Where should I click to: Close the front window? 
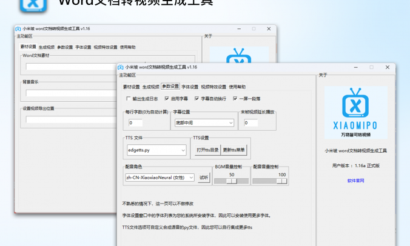coord(388,67)
